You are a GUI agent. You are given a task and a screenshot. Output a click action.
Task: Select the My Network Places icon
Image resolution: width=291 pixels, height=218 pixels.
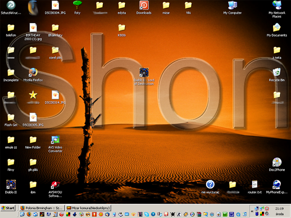click(x=276, y=5)
